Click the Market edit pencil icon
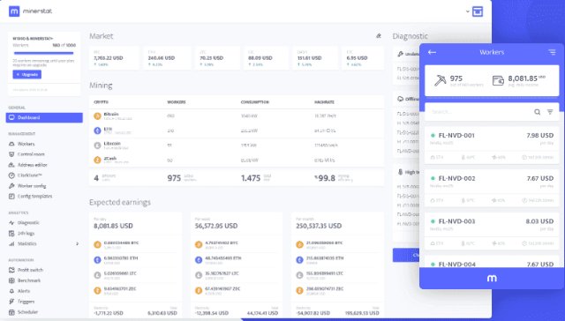This screenshot has height=321, width=565. (x=379, y=35)
